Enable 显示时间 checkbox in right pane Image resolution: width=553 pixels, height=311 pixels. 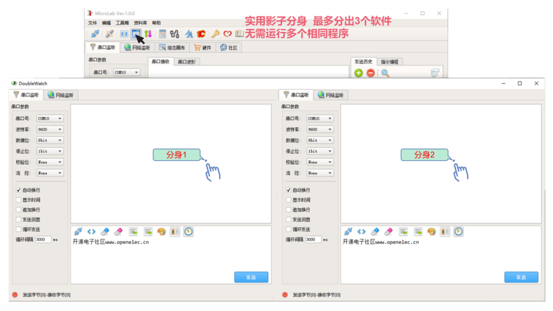288,199
